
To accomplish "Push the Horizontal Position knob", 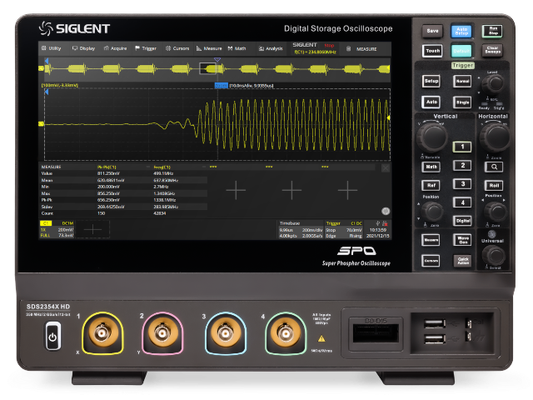I will [x=496, y=211].
